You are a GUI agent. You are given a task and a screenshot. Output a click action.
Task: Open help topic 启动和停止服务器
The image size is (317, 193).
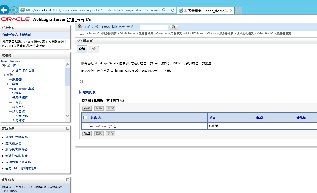click(x=18, y=162)
